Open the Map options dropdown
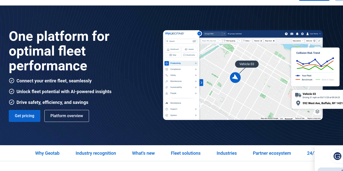Viewport: 343px width, 171px height. (298, 41)
